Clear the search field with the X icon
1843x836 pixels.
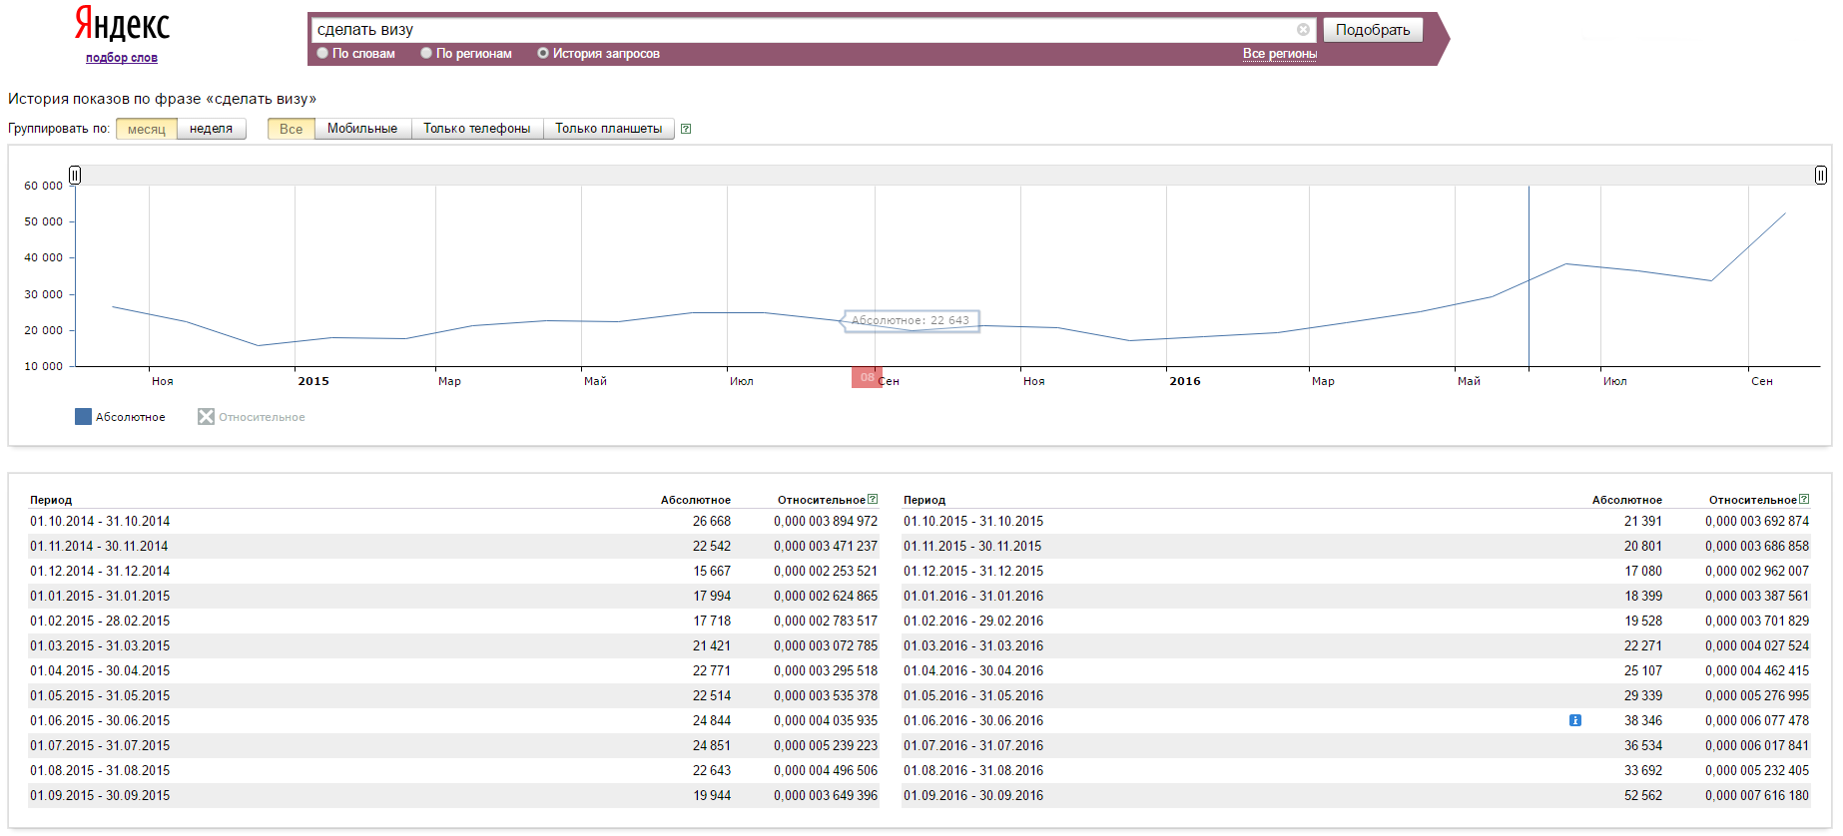(1303, 30)
